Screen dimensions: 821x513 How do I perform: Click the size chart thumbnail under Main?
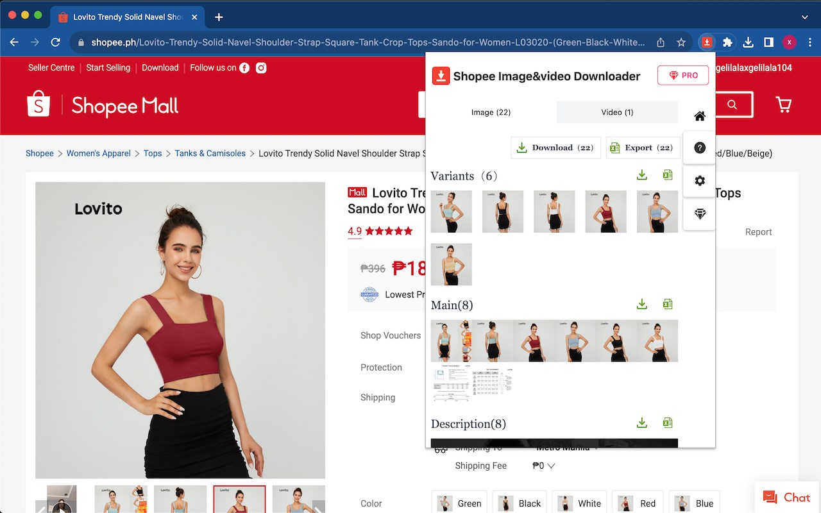click(x=493, y=383)
